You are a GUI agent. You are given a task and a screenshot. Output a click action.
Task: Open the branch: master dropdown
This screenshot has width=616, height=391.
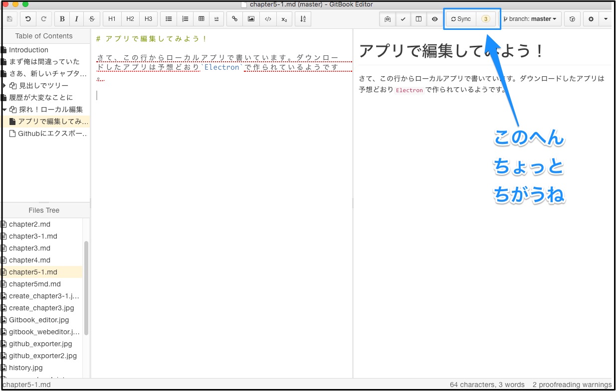[530, 19]
